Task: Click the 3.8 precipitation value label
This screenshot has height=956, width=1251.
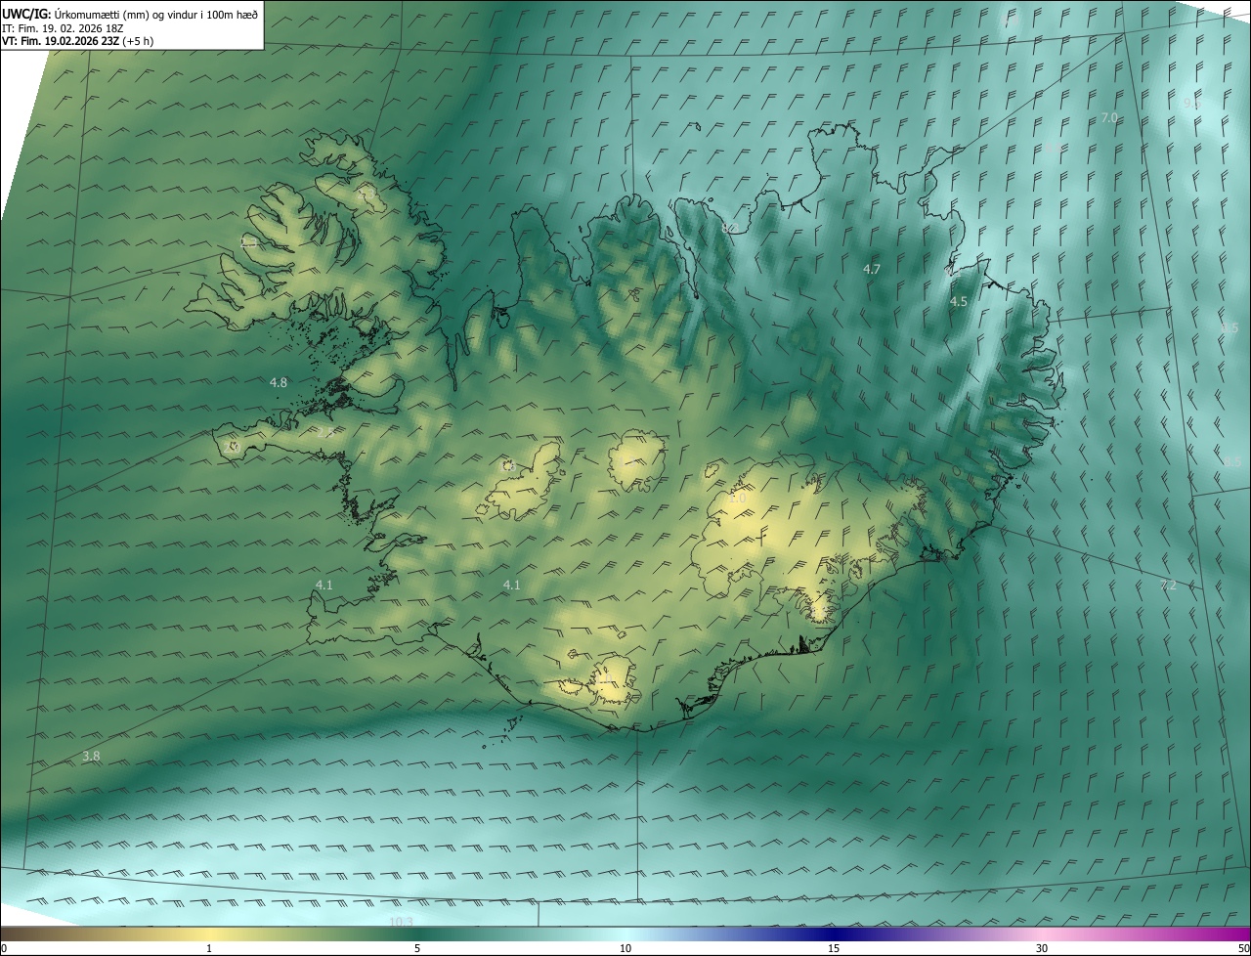Action: [x=91, y=756]
